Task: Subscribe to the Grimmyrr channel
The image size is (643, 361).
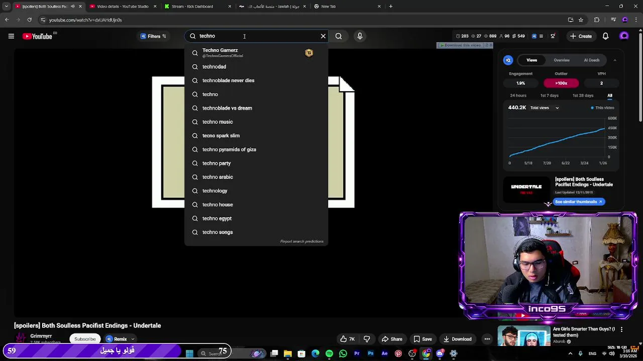Action: pos(85,339)
